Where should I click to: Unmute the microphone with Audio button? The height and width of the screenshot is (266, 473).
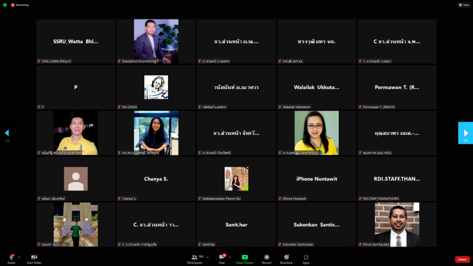click(11, 258)
